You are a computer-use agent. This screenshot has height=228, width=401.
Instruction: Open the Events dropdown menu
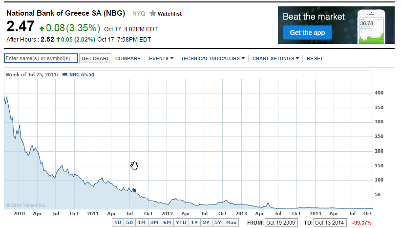point(161,58)
